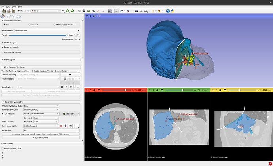Image resolution: width=273 pixels, height=166 pixels.
Task: Open the Python console icon
Action: tap(173, 11)
